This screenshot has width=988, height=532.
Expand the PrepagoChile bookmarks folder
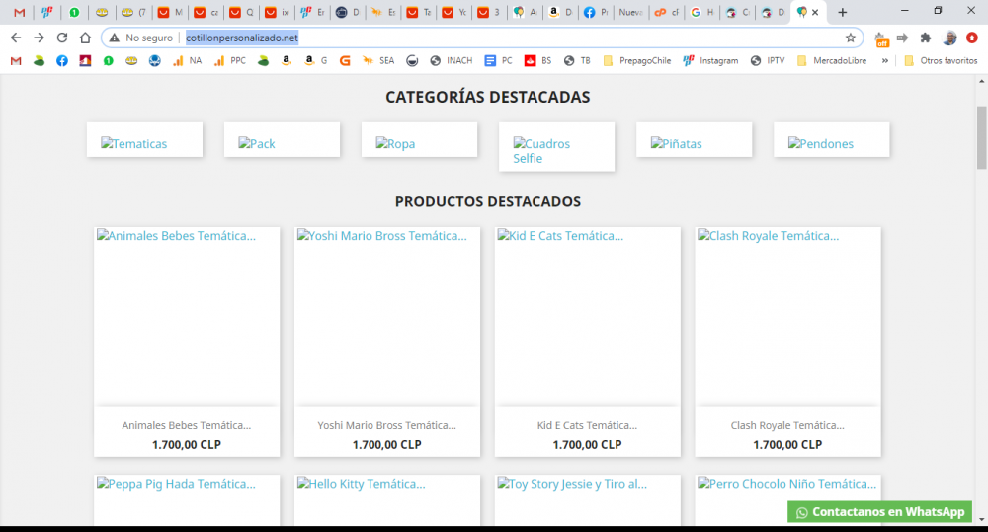637,61
